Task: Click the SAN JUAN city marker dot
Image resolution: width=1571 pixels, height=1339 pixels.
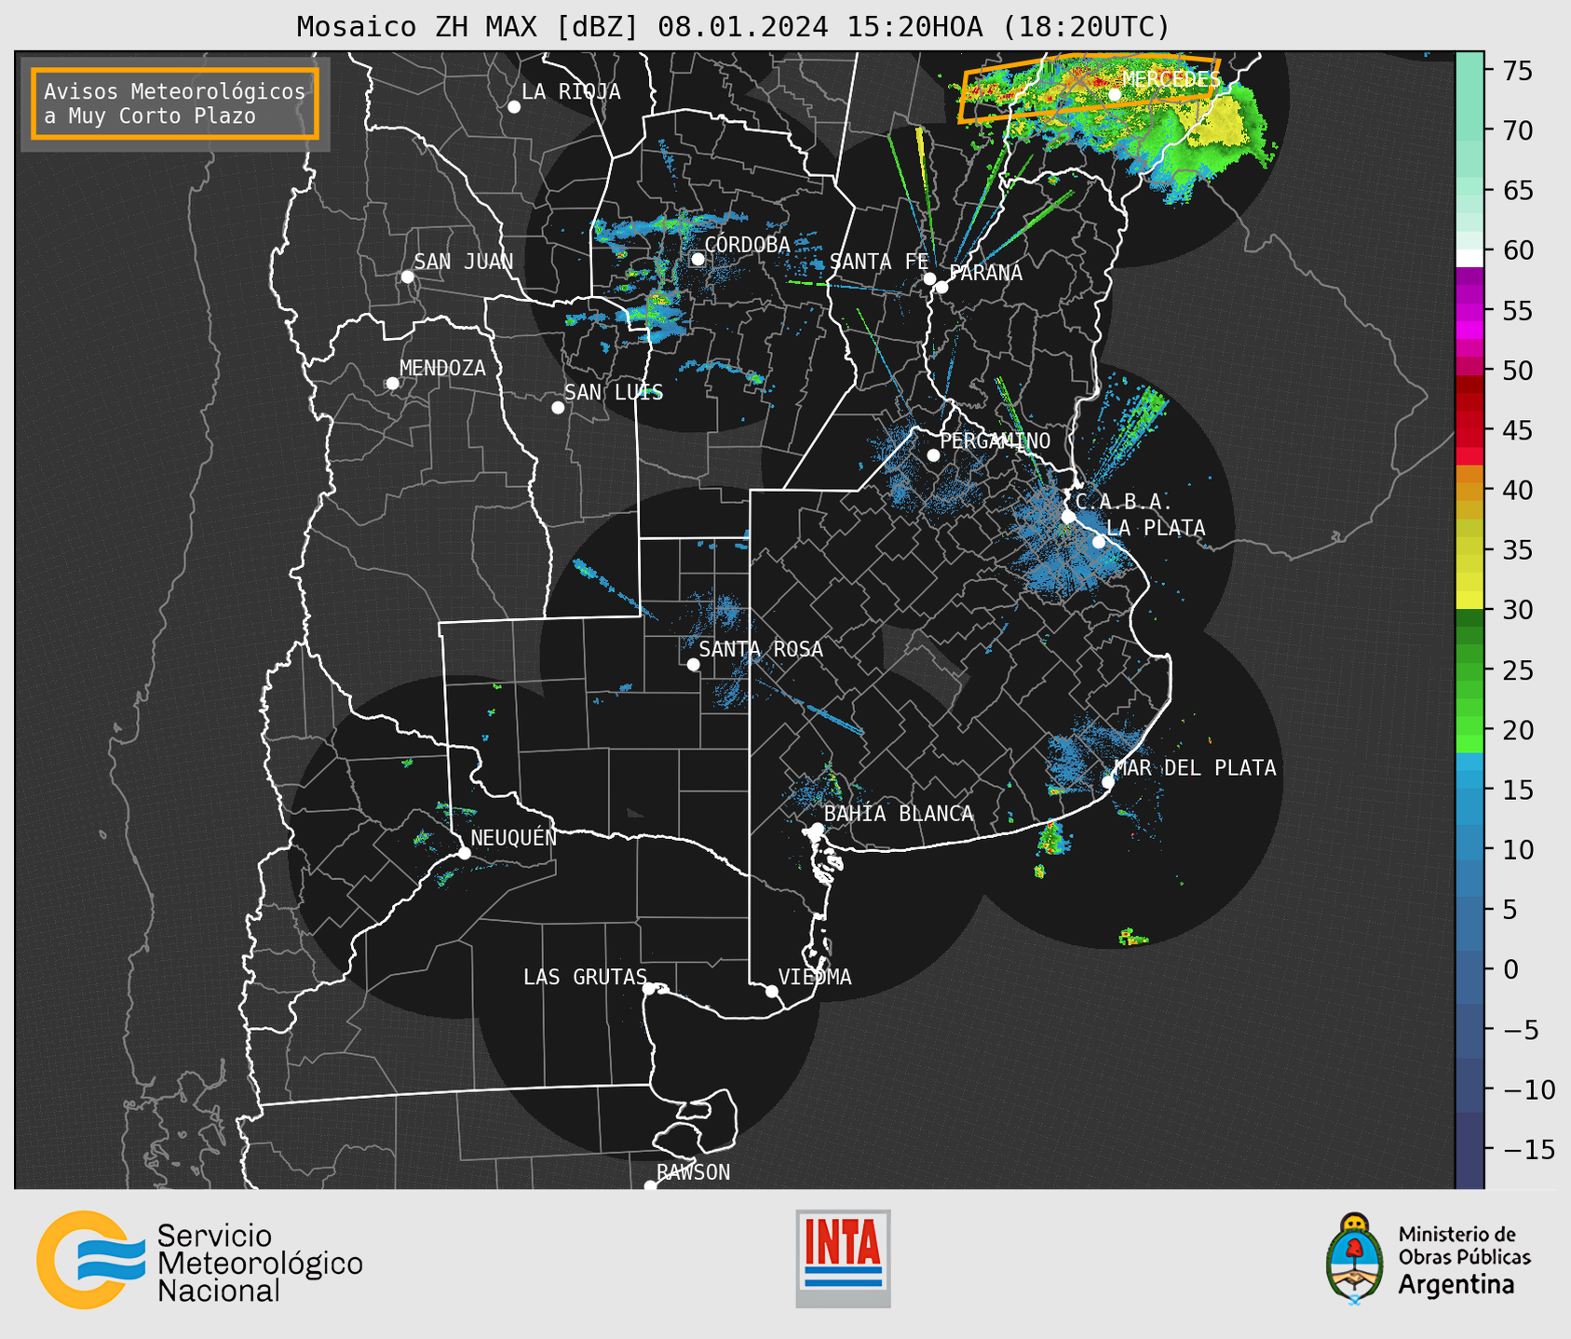Action: 407,277
